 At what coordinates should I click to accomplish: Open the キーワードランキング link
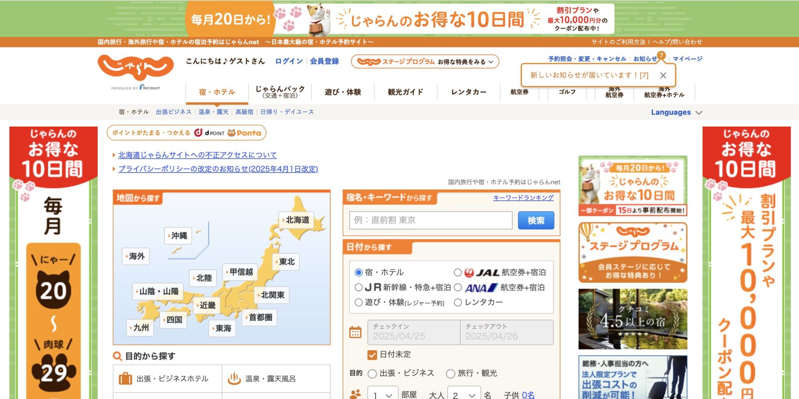coord(523,197)
